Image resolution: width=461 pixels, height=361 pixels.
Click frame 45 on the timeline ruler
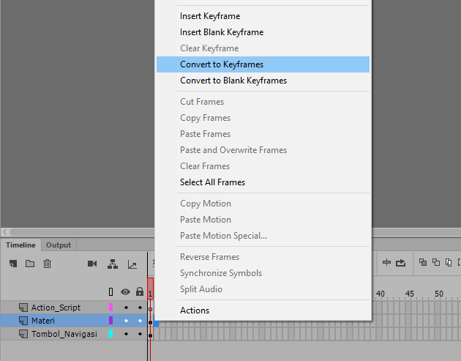pos(410,294)
